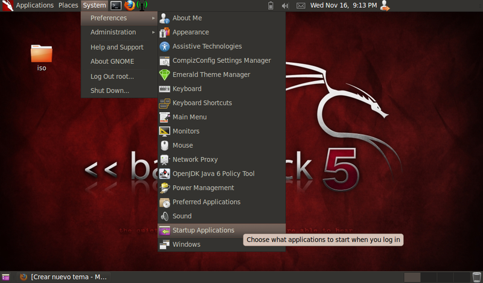
Task: Click the date and time clock
Action: click(343, 5)
